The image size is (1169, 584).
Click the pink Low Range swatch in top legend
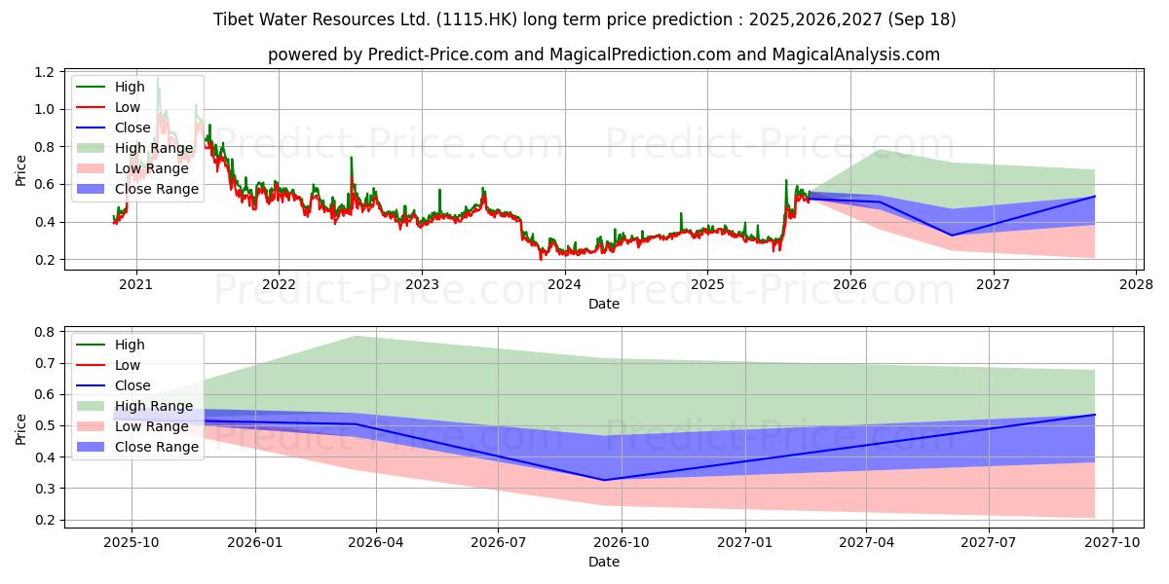pos(93,168)
